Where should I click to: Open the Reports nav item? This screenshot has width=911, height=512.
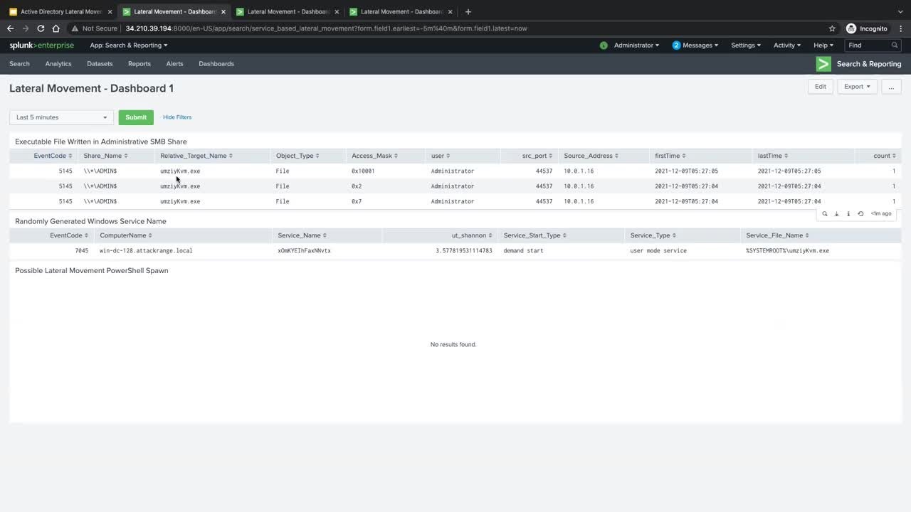[139, 64]
